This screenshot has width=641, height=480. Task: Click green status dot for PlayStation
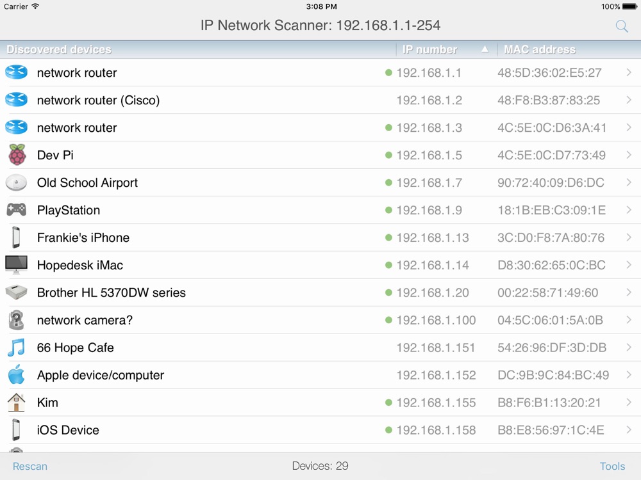click(x=389, y=210)
